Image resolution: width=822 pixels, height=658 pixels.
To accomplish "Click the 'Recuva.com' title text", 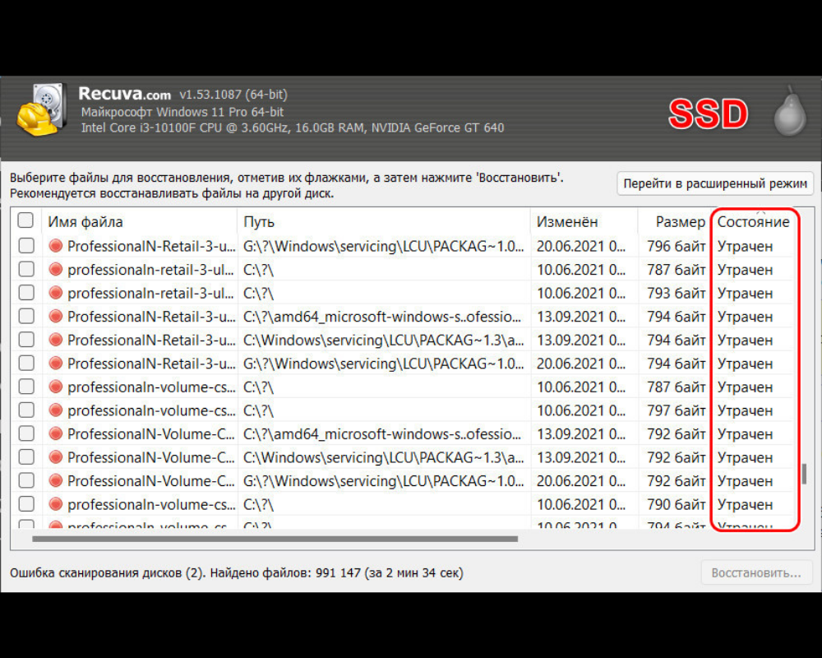I will point(124,94).
